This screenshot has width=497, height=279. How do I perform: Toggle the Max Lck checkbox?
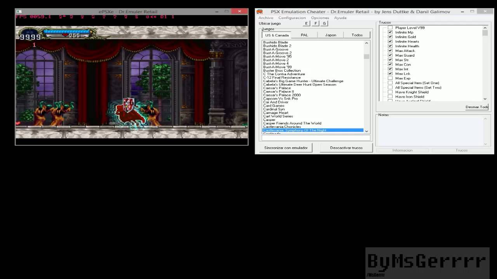point(390,74)
